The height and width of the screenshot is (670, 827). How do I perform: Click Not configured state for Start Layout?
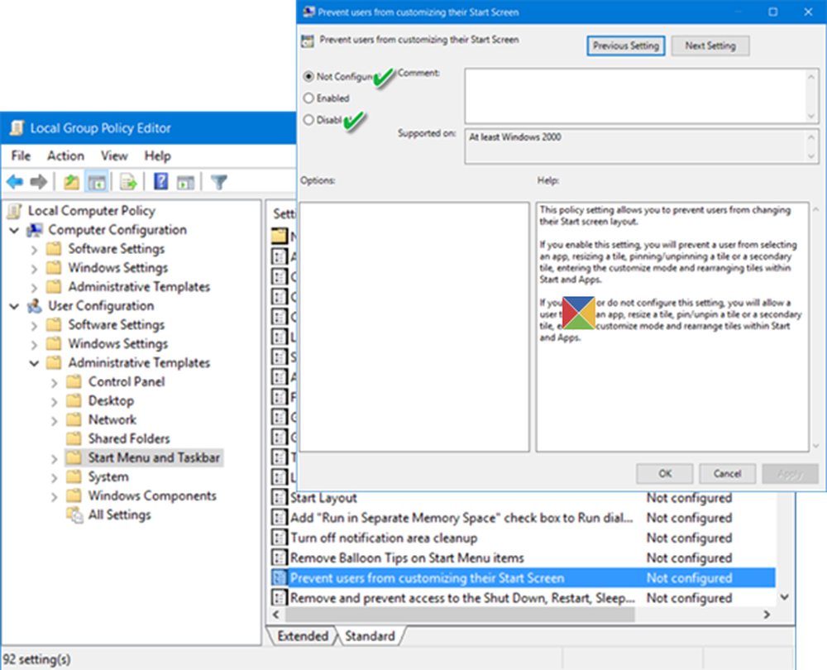pyautogui.click(x=689, y=497)
